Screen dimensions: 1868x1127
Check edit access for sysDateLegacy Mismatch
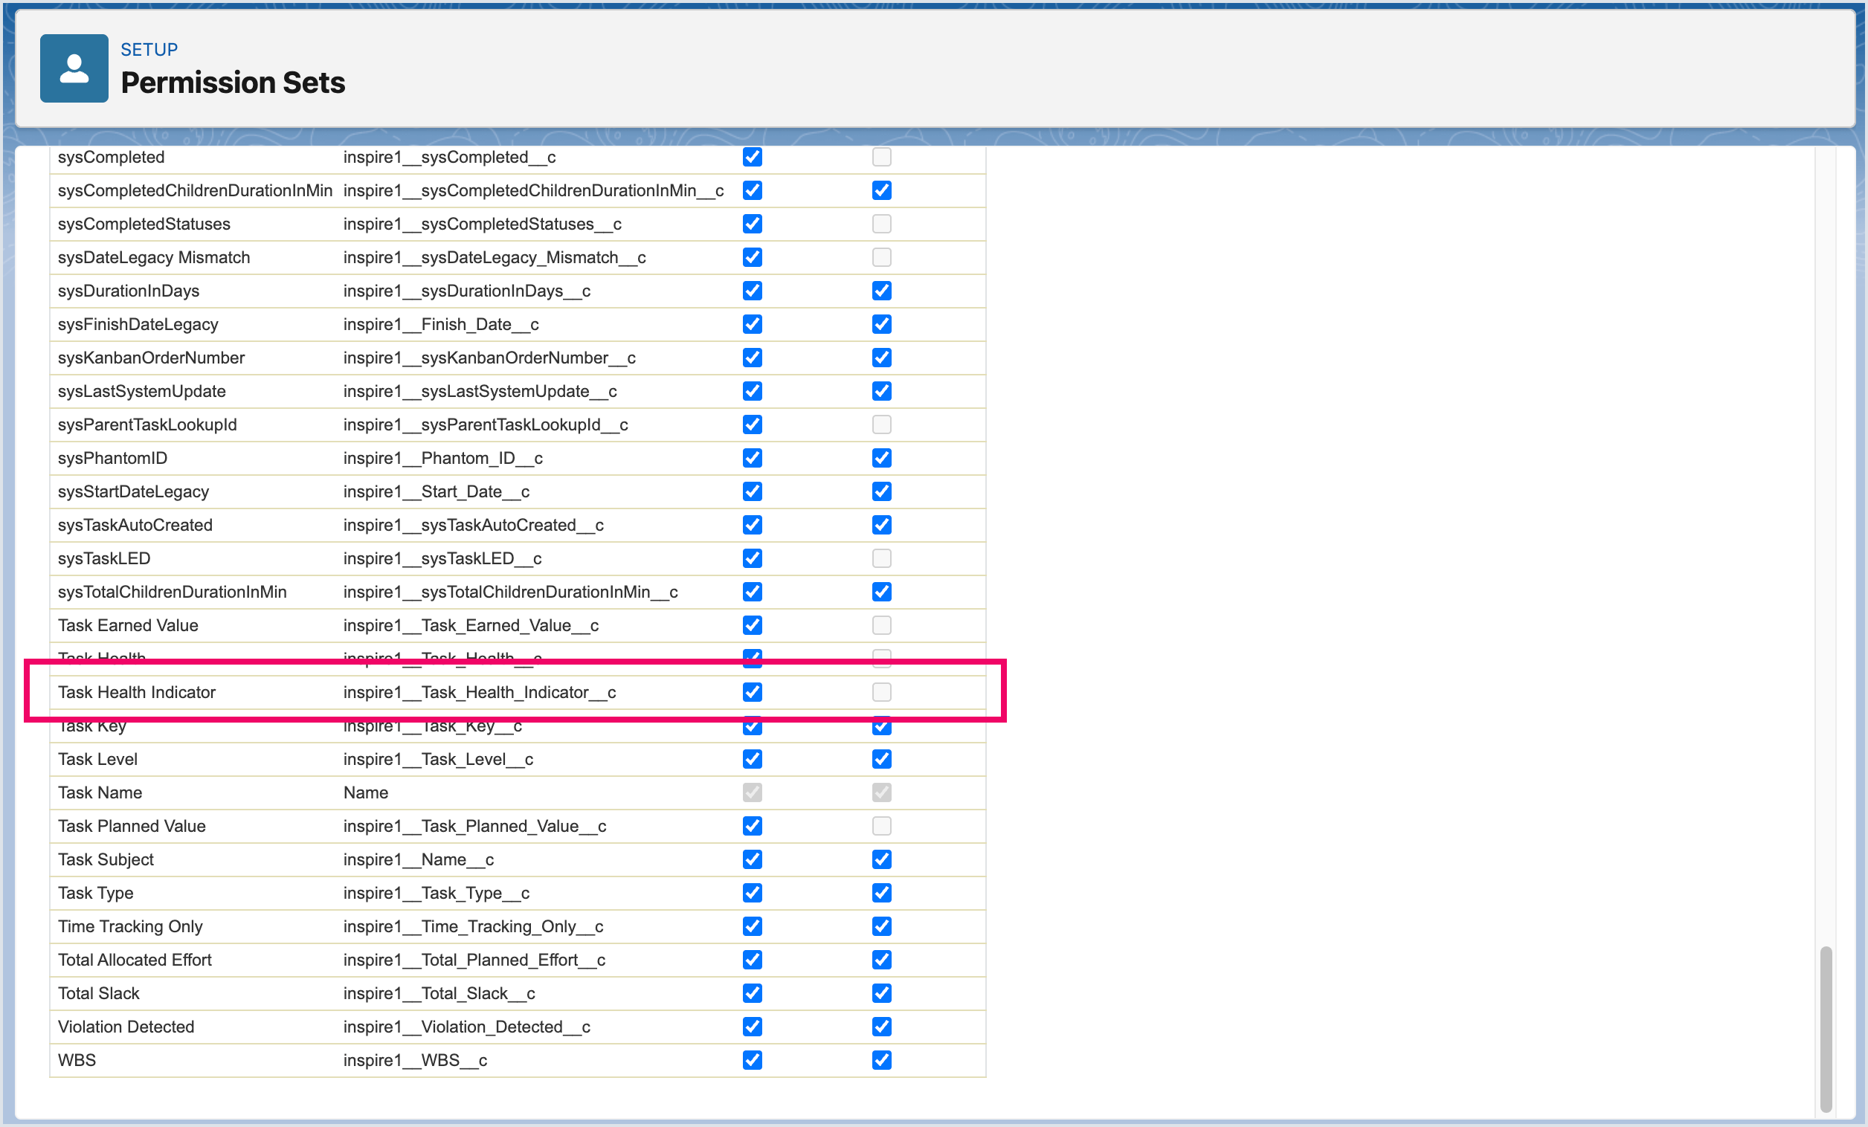[x=881, y=257]
